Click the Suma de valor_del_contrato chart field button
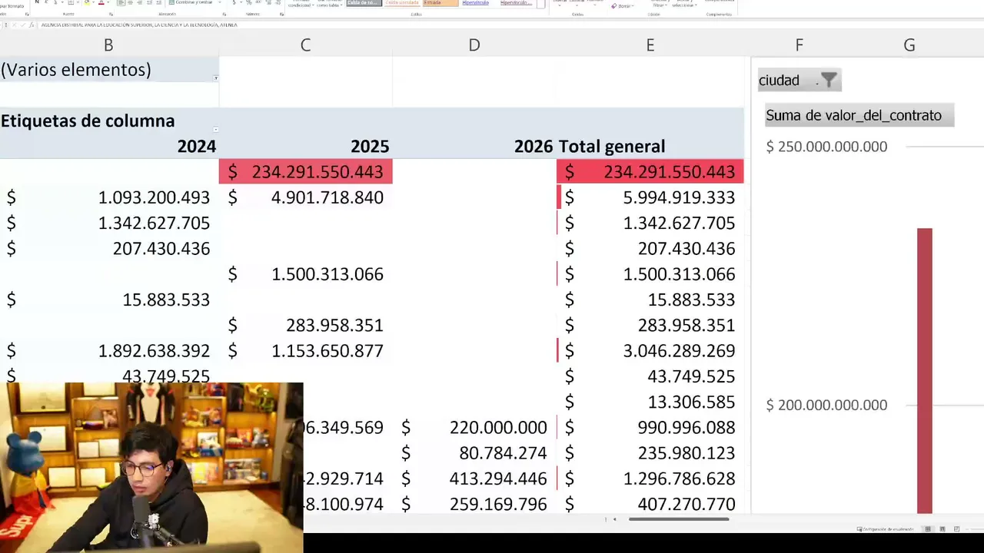 pyautogui.click(x=859, y=115)
